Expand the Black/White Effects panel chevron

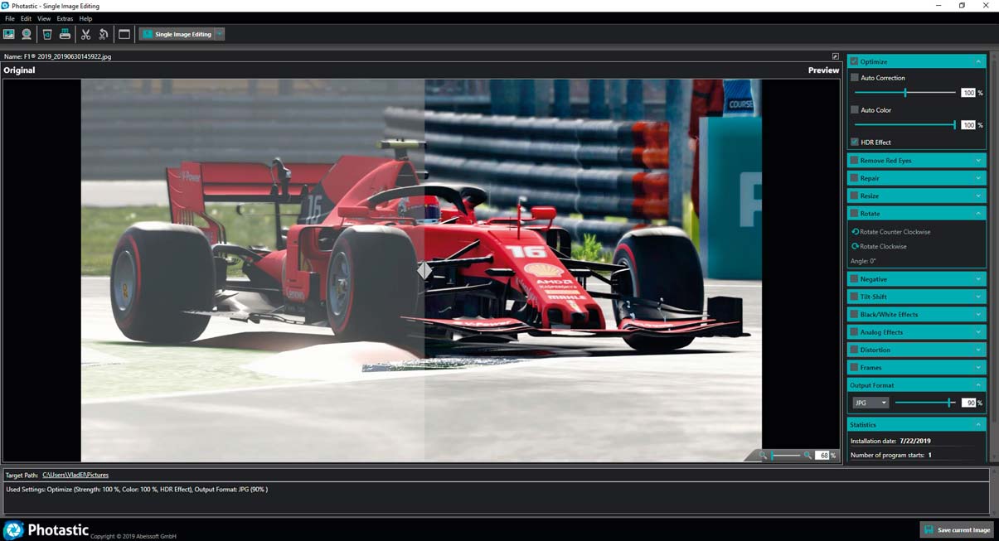pos(978,314)
